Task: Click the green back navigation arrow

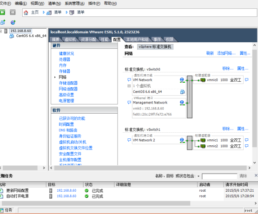Action: point(2,13)
